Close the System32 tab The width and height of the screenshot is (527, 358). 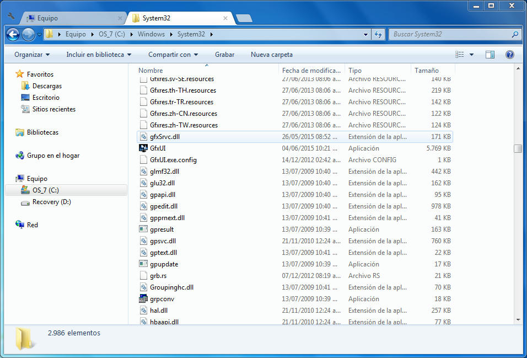coord(225,18)
